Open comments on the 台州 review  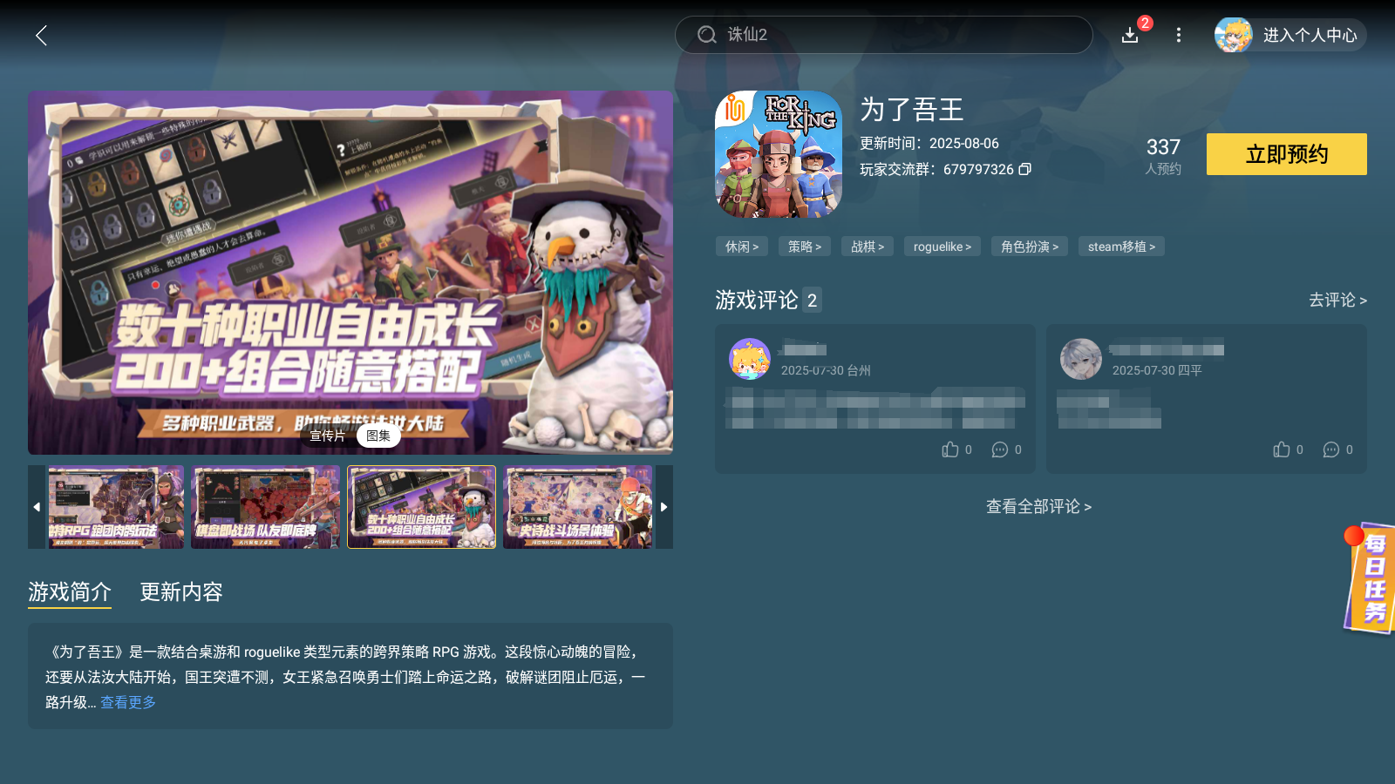click(x=1000, y=449)
